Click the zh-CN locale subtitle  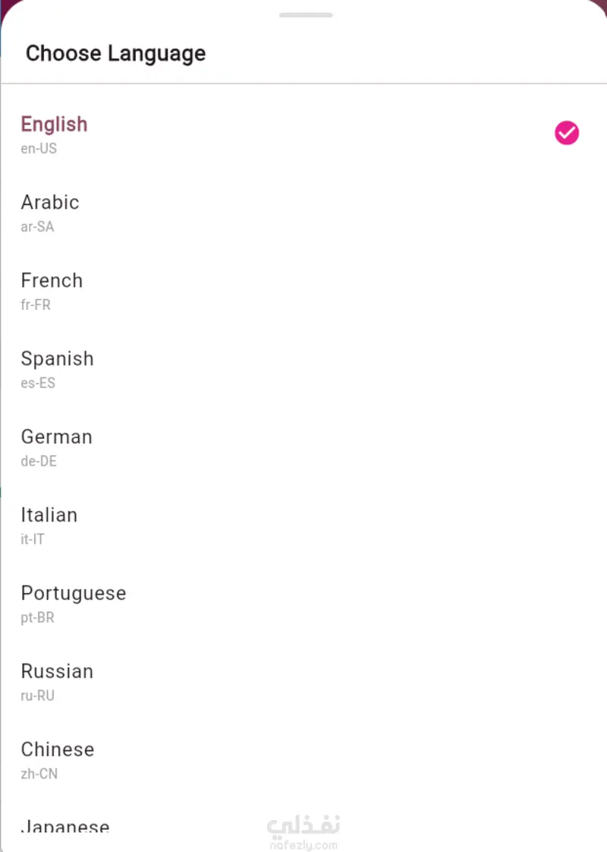(39, 775)
